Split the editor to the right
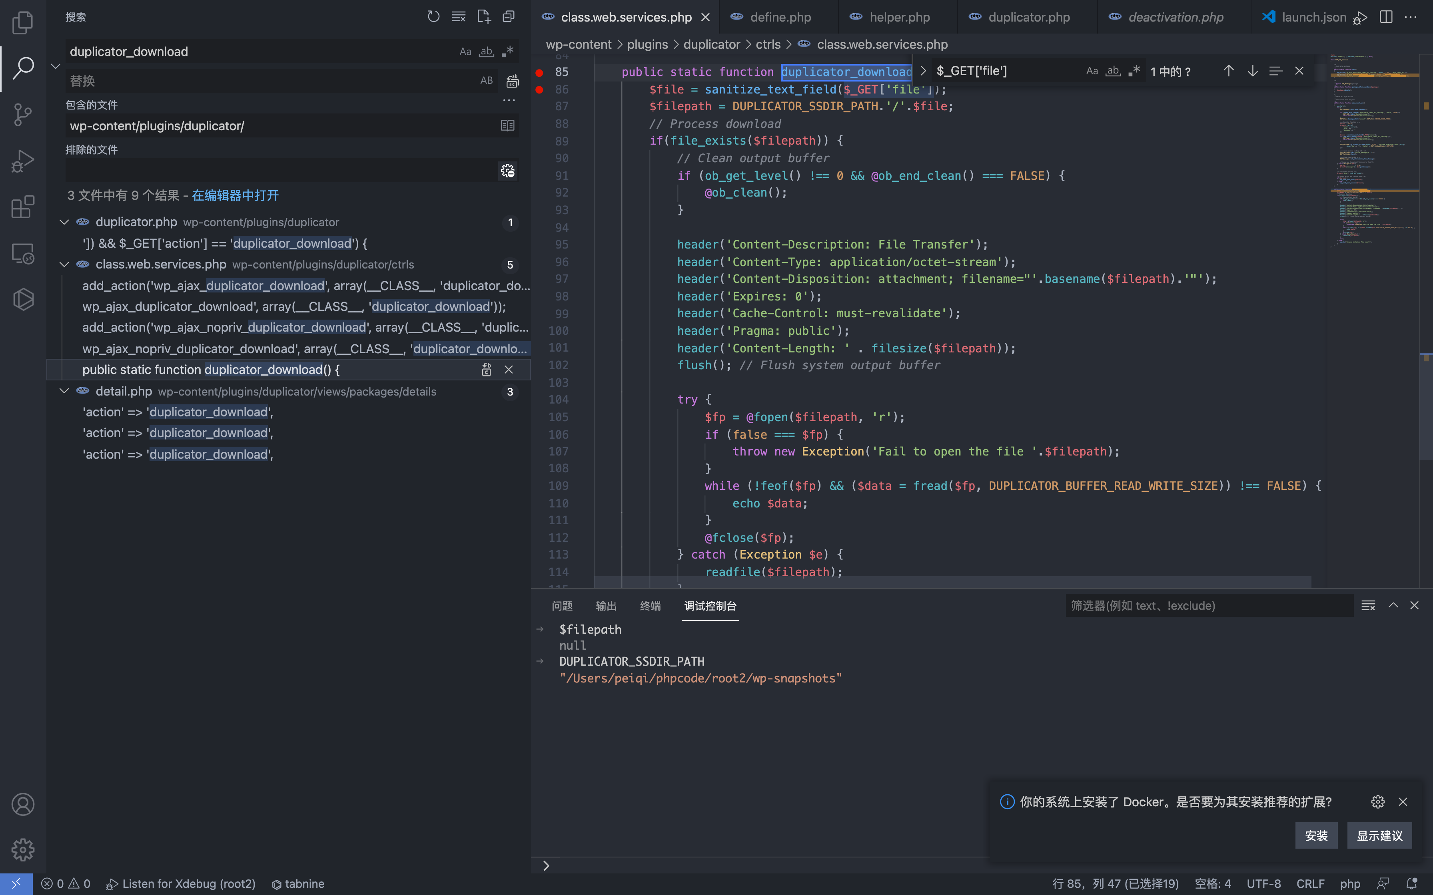 (1386, 16)
